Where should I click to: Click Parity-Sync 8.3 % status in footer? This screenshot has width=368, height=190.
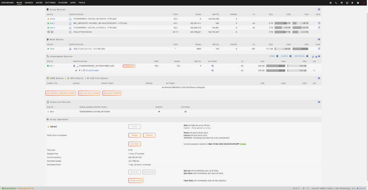(26, 189)
